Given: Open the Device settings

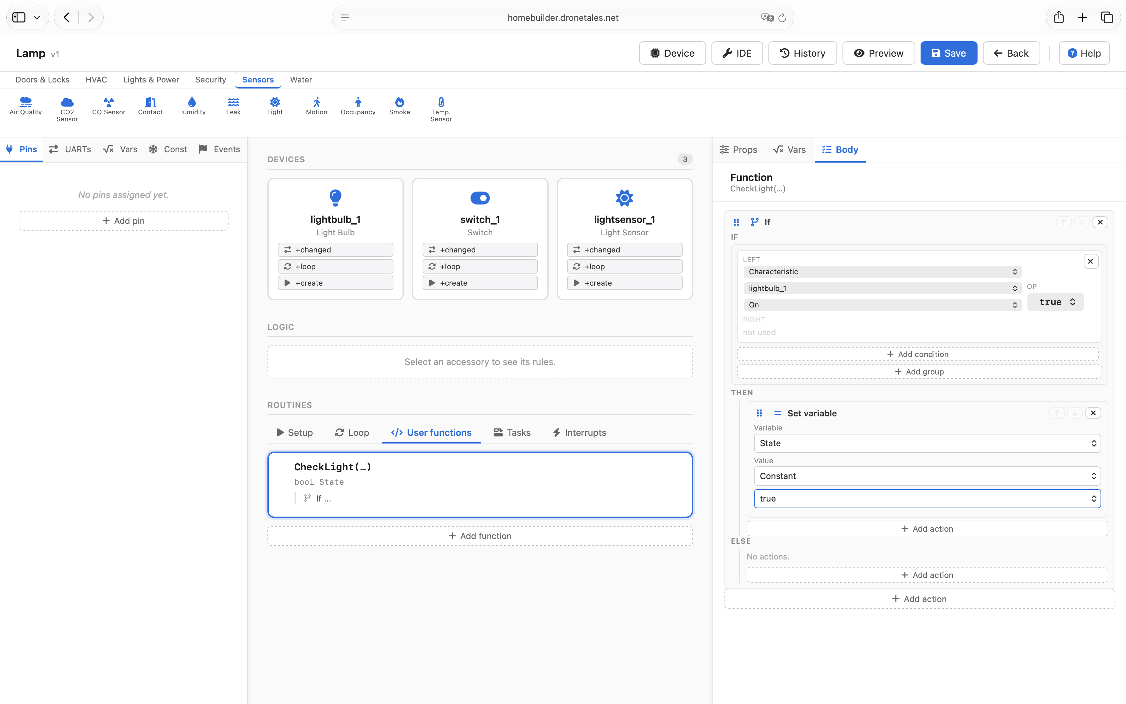Looking at the screenshot, I should [672, 53].
